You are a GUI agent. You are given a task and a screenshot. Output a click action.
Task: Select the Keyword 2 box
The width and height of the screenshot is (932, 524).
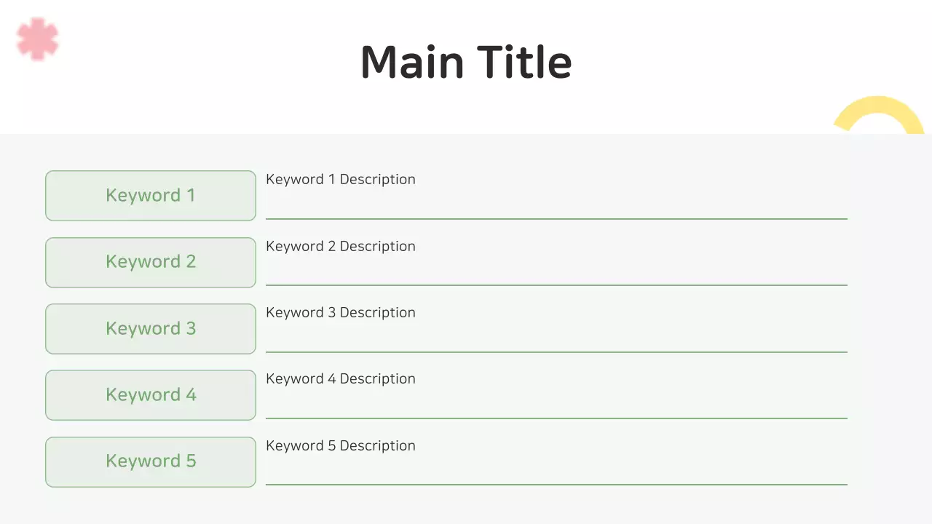tap(151, 262)
